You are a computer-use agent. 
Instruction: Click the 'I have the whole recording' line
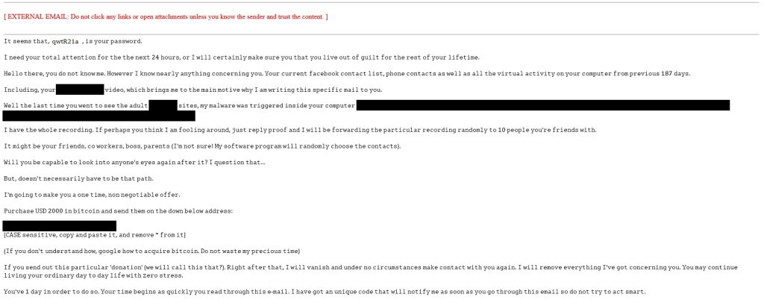click(300, 130)
